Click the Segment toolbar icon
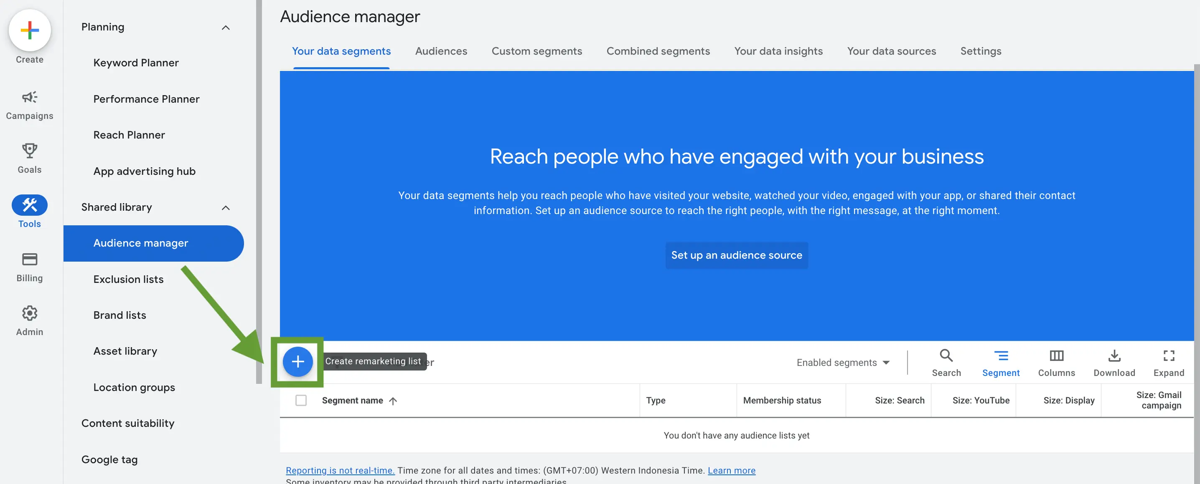This screenshot has width=1200, height=484. point(1001,356)
